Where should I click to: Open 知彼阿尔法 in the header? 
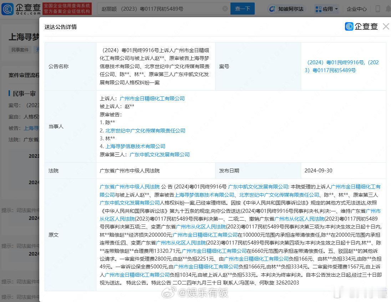click(x=286, y=9)
